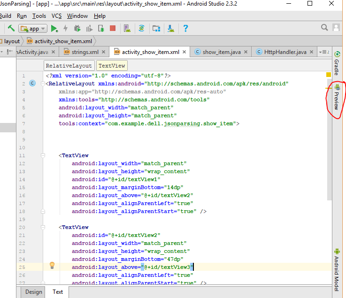
Task: Open the Run menu
Action: [22, 16]
